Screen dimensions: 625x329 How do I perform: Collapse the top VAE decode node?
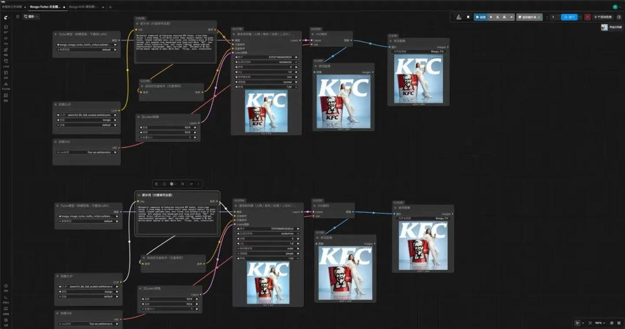313,34
